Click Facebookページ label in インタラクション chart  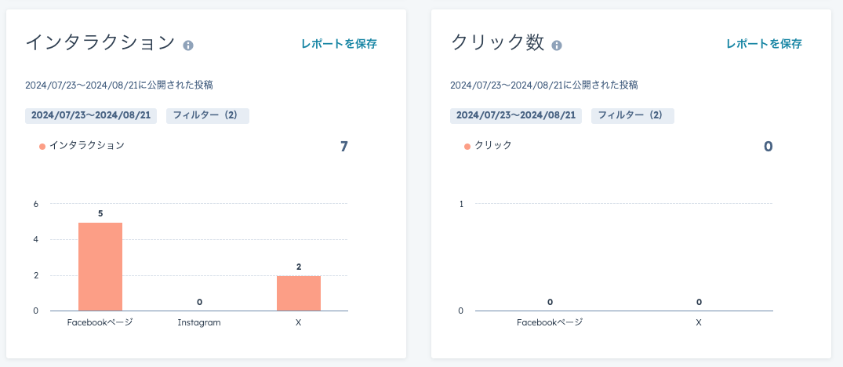(x=100, y=323)
